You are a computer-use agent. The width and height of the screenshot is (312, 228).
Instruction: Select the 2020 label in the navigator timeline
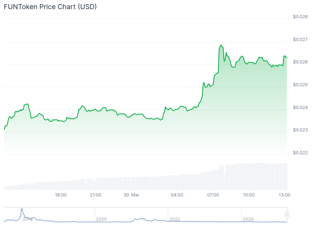101,219
